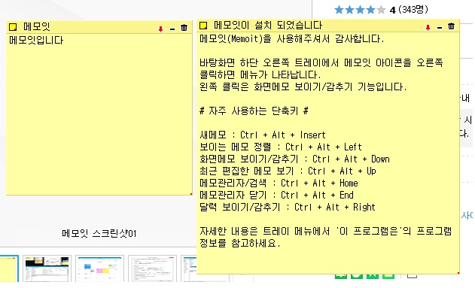Viewport: 475px width, 288px height.
Task: Click the star rating icons
Action: tap(360, 10)
